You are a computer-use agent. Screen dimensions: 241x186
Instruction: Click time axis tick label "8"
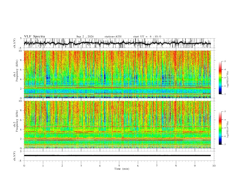176,166
